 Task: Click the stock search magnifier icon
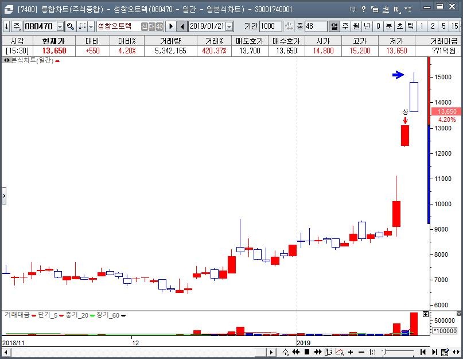point(71,26)
